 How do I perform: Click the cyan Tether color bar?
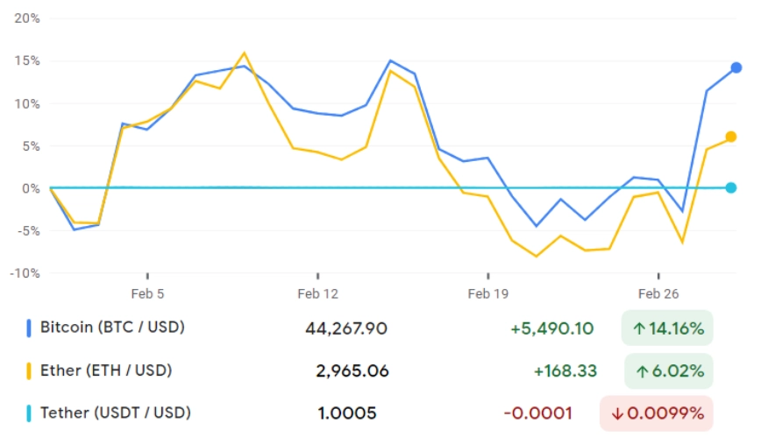click(29, 413)
